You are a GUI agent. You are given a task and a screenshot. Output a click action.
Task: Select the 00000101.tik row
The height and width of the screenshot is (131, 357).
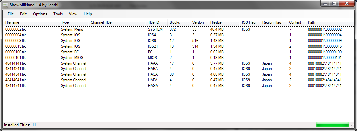pyautogui.click(x=179, y=57)
